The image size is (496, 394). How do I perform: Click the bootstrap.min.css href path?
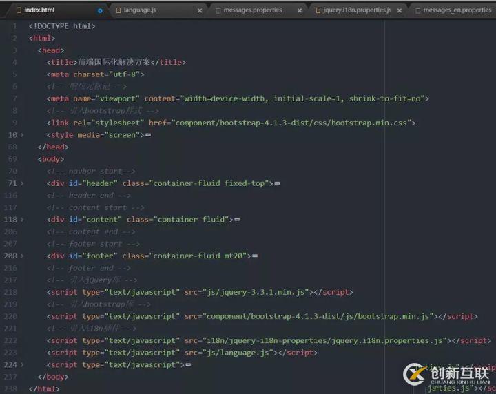[x=291, y=123]
